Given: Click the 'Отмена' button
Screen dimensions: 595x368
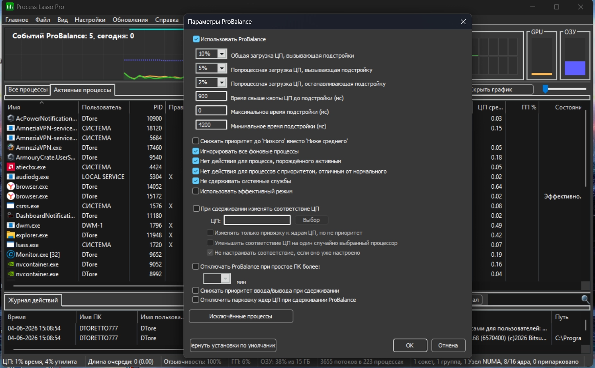Looking at the screenshot, I should point(448,345).
